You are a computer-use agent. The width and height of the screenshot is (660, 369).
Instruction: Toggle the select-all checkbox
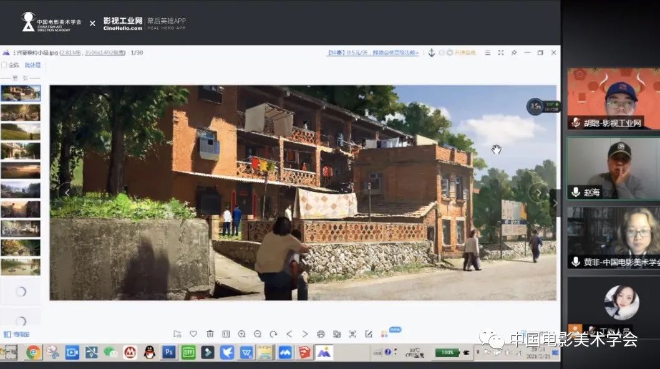click(4, 65)
